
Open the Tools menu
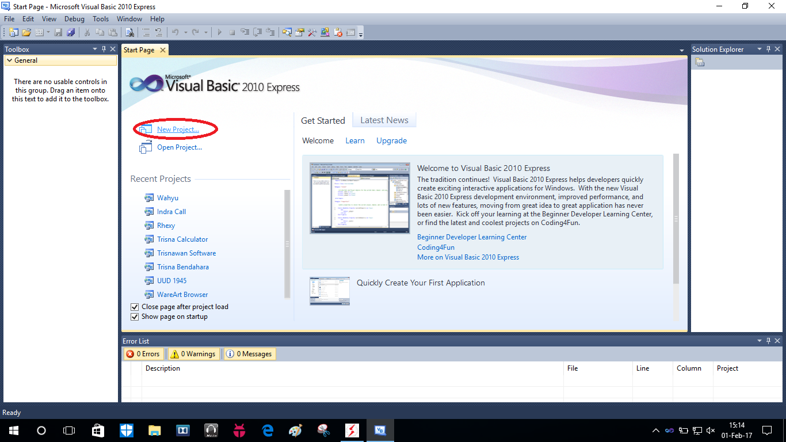click(x=101, y=19)
